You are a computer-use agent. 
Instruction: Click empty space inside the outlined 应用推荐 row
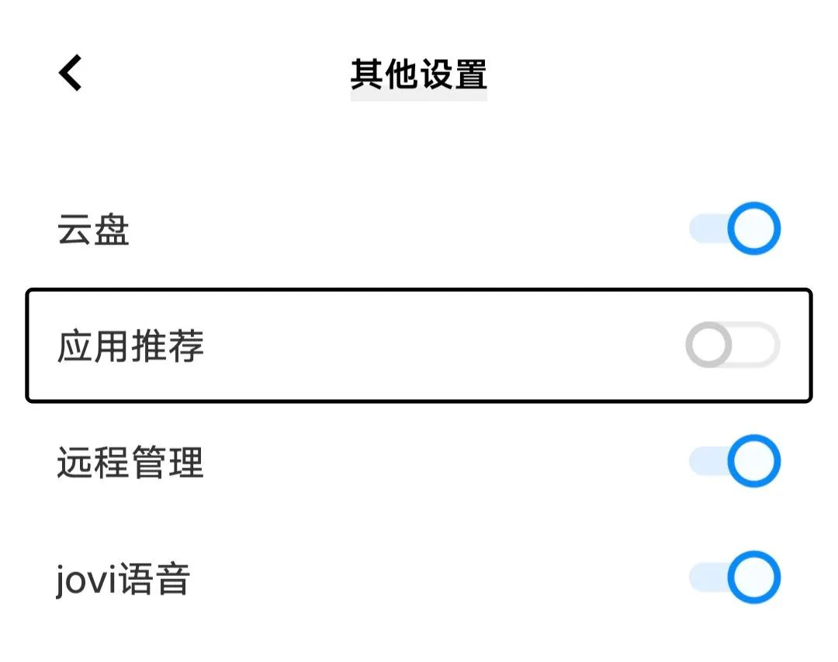(x=442, y=346)
